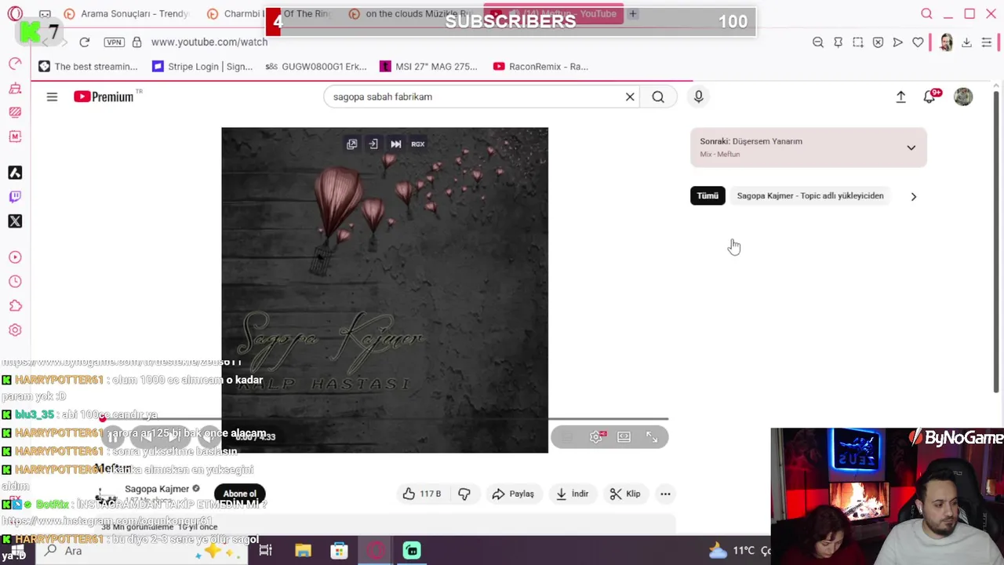Open the pinboard pin icon

point(838,42)
